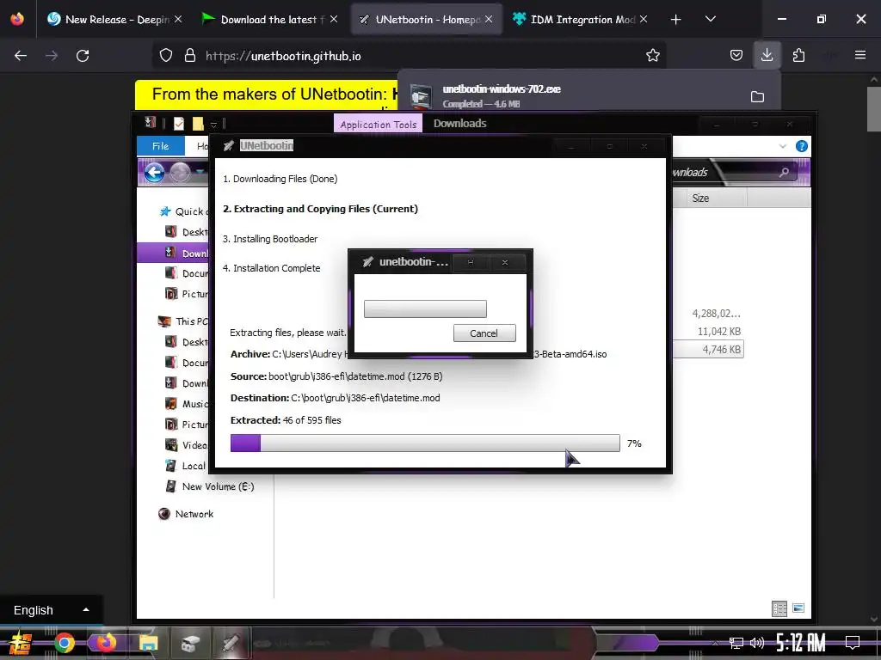Click Cancel in the unetbootin dialog
Image resolution: width=881 pixels, height=660 pixels.
pyautogui.click(x=484, y=333)
